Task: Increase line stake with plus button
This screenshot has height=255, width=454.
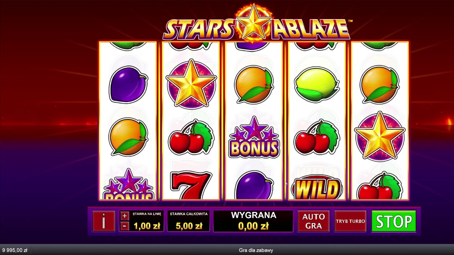Action: [x=124, y=216]
